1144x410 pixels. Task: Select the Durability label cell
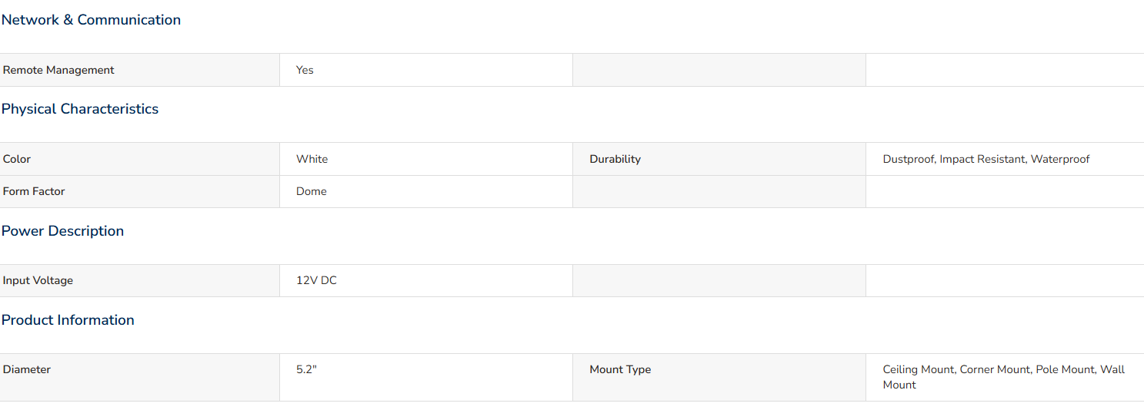pos(719,159)
